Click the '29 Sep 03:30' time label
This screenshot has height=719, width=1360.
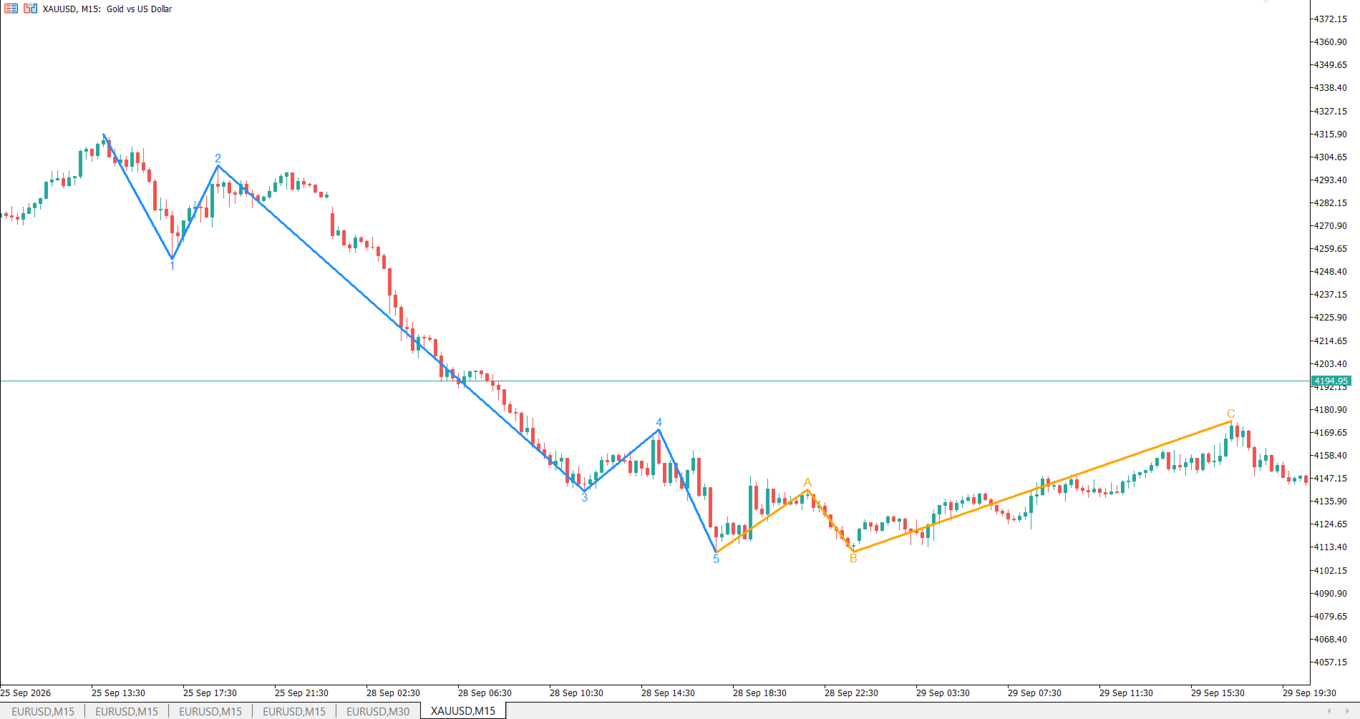pos(943,693)
